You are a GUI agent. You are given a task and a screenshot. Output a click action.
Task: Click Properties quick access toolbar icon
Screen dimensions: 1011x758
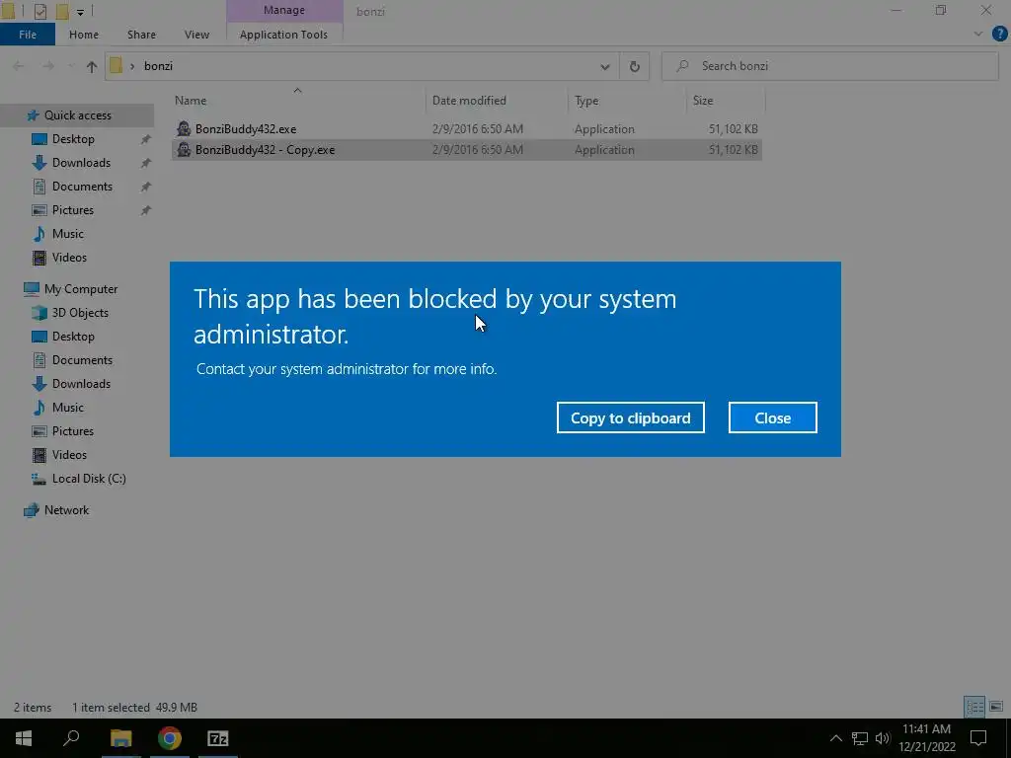(39, 11)
